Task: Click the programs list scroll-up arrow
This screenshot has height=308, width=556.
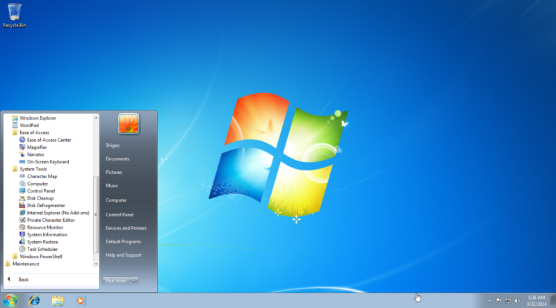Action: tap(96, 117)
